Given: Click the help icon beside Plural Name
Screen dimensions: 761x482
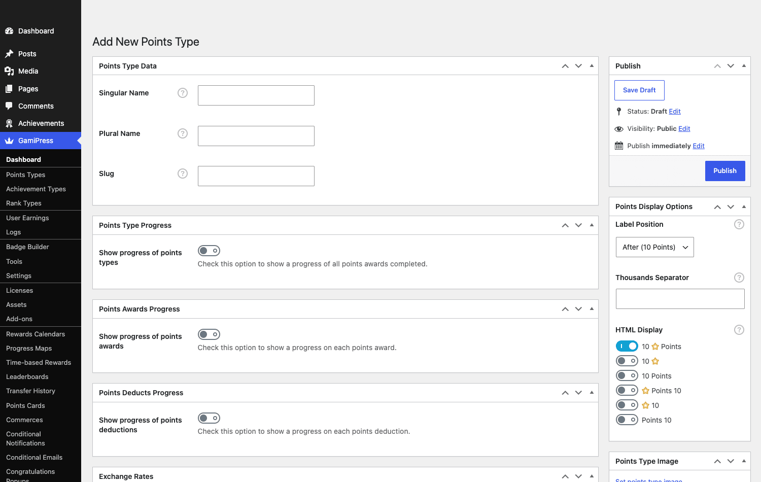Looking at the screenshot, I should pos(183,133).
